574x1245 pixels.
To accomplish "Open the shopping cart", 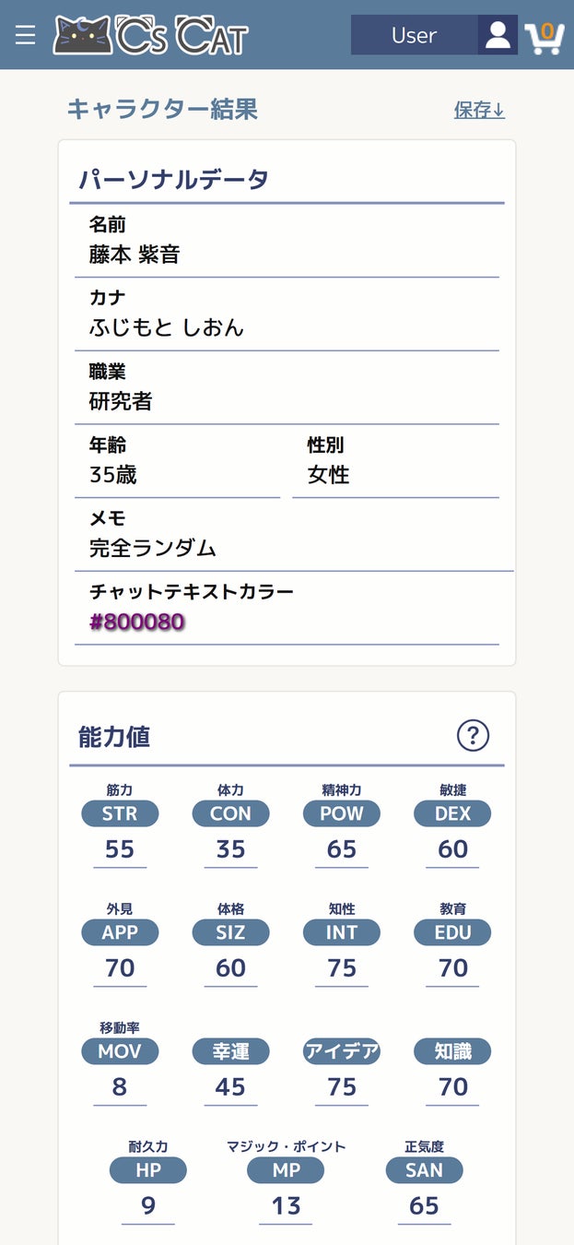I will [545, 37].
